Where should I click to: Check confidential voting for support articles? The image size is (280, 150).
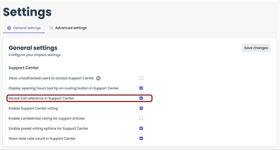pyautogui.click(x=141, y=118)
